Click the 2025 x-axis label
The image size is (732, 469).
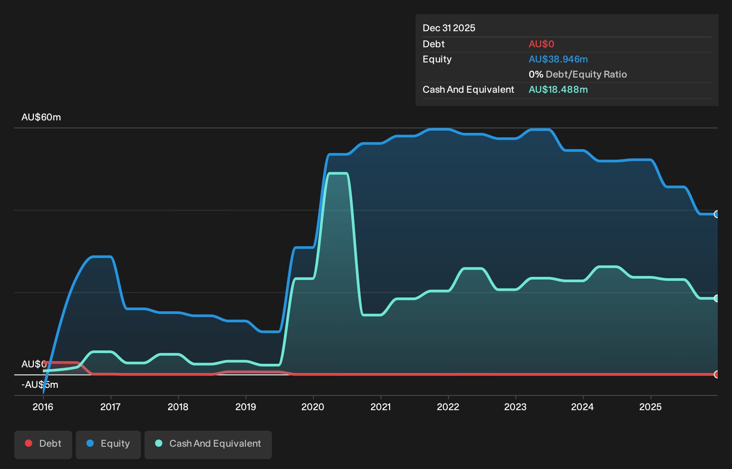(650, 407)
